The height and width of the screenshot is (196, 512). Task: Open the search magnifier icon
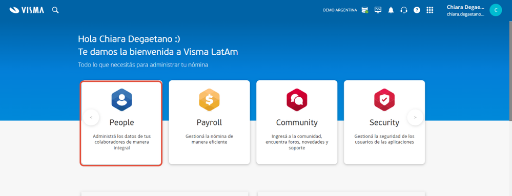55,10
